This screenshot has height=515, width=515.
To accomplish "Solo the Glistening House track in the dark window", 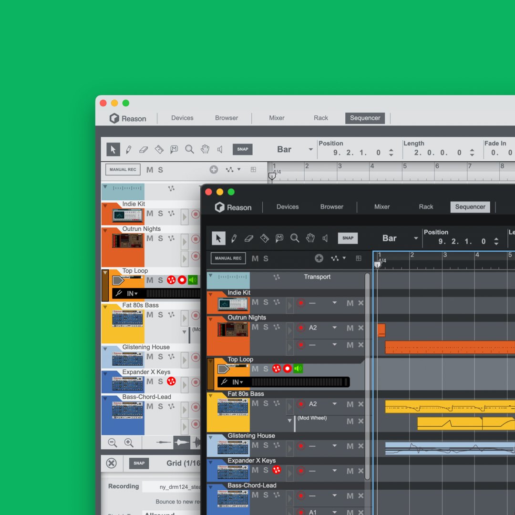I will tap(266, 445).
